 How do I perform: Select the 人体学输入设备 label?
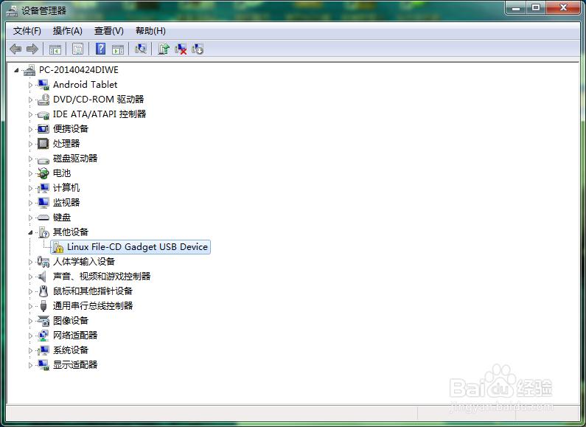click(84, 262)
